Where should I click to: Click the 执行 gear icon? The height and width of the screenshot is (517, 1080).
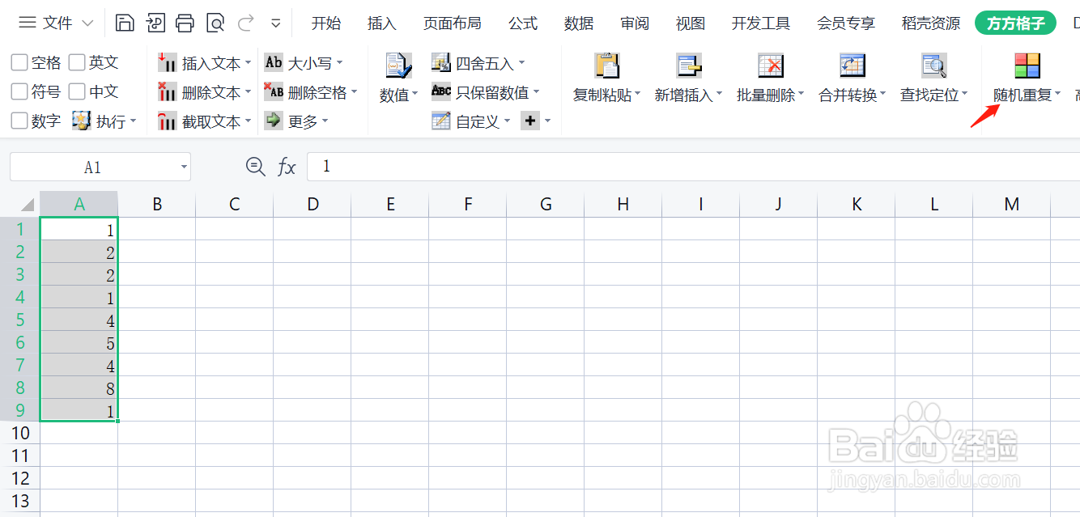81,121
